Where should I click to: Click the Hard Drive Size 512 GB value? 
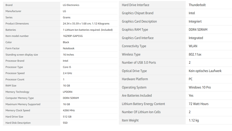pyautogui.click(x=67, y=117)
